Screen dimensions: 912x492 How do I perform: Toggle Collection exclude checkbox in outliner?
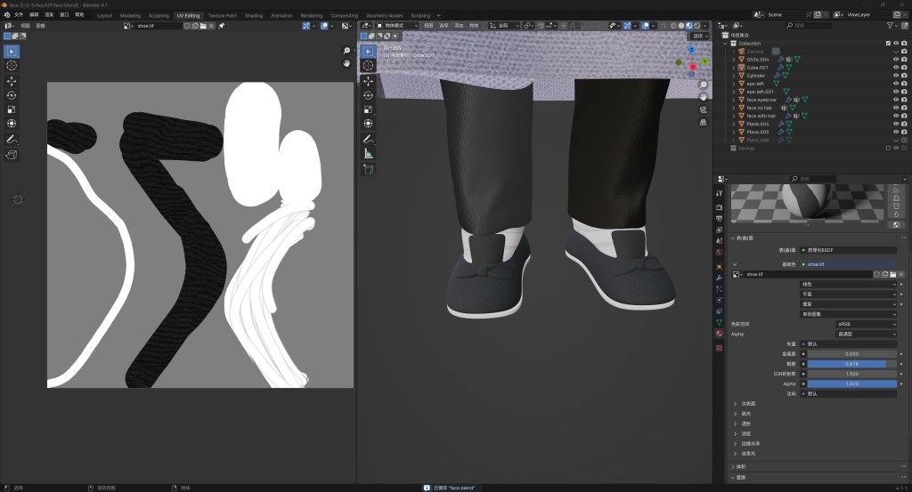pos(887,43)
